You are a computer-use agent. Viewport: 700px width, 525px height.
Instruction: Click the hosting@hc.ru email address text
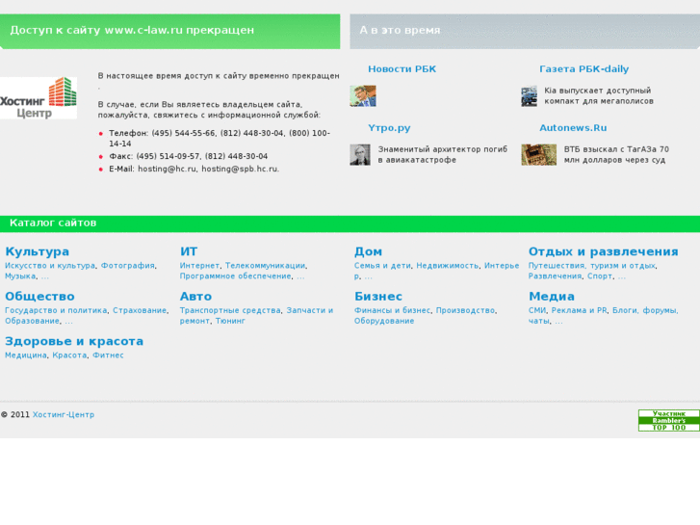[x=167, y=169]
